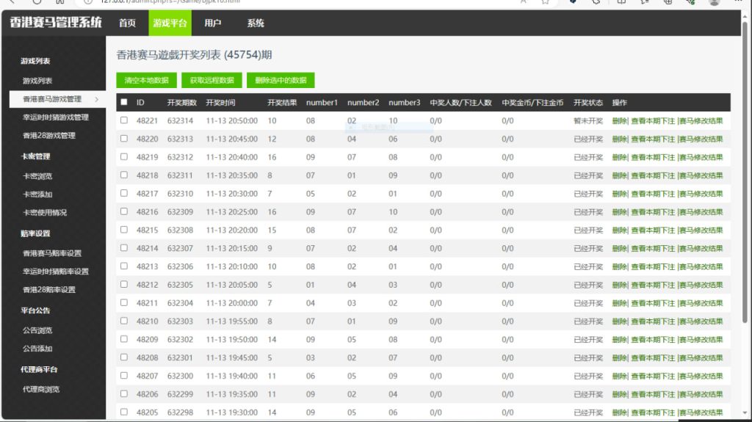Select row 48212 with its checkbox

(x=123, y=284)
